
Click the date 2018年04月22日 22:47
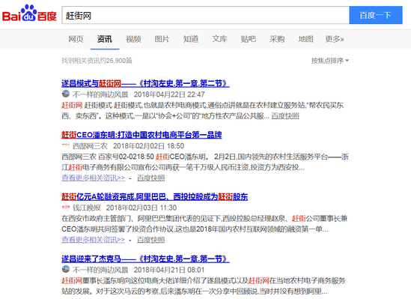click(169, 94)
